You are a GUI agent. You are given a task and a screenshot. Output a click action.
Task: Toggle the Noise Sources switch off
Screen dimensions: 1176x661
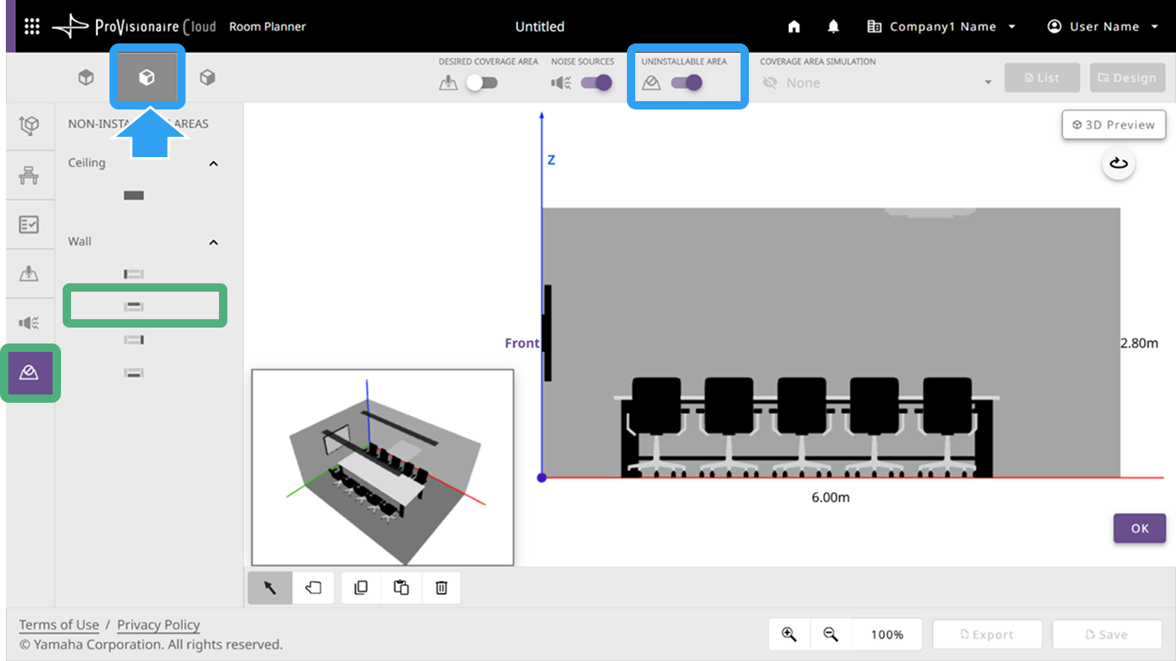(597, 83)
